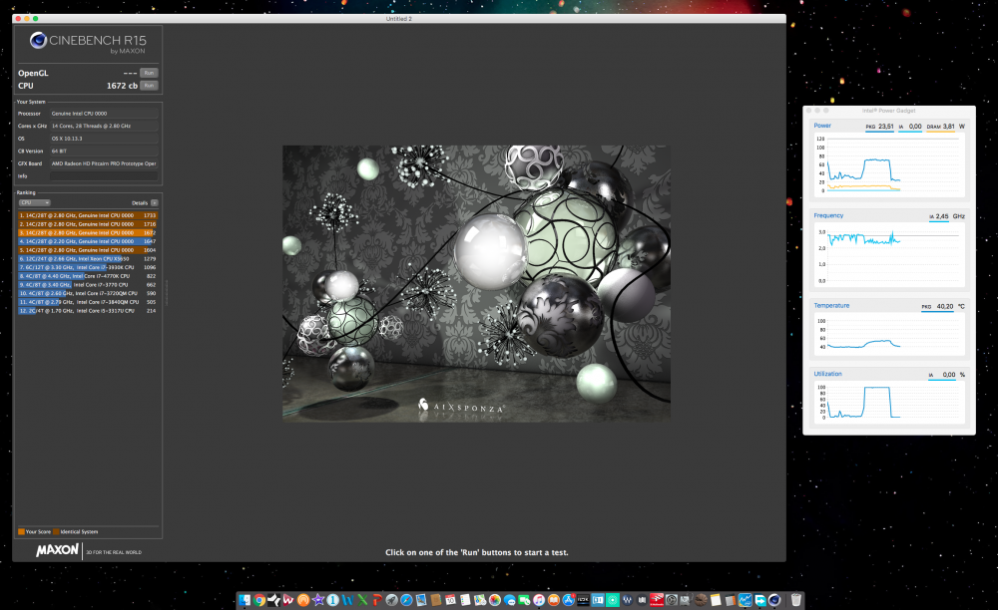Screen dimensions: 998x610
Task: Open Finder from the Dock
Action: point(245,600)
